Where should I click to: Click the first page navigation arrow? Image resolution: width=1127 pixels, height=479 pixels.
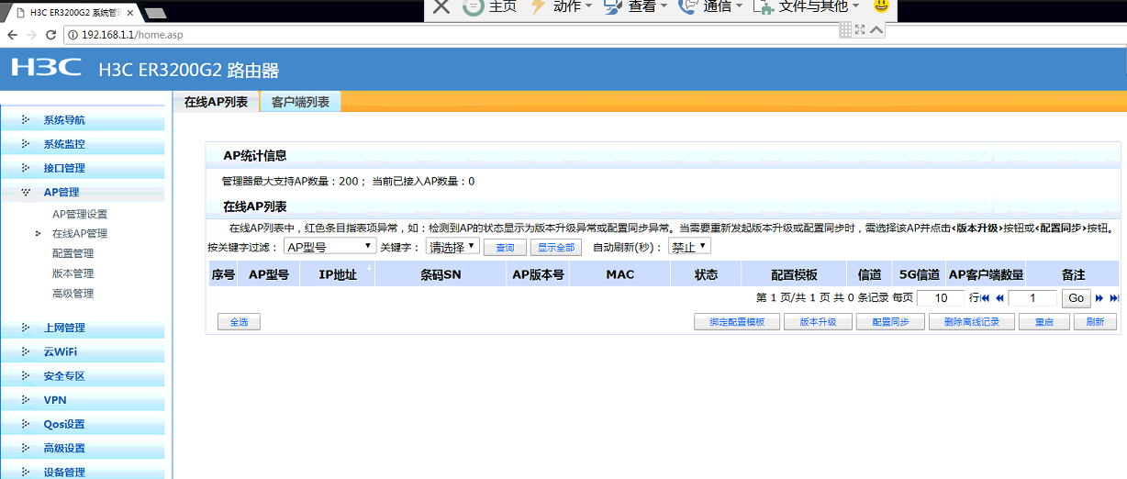pos(986,298)
